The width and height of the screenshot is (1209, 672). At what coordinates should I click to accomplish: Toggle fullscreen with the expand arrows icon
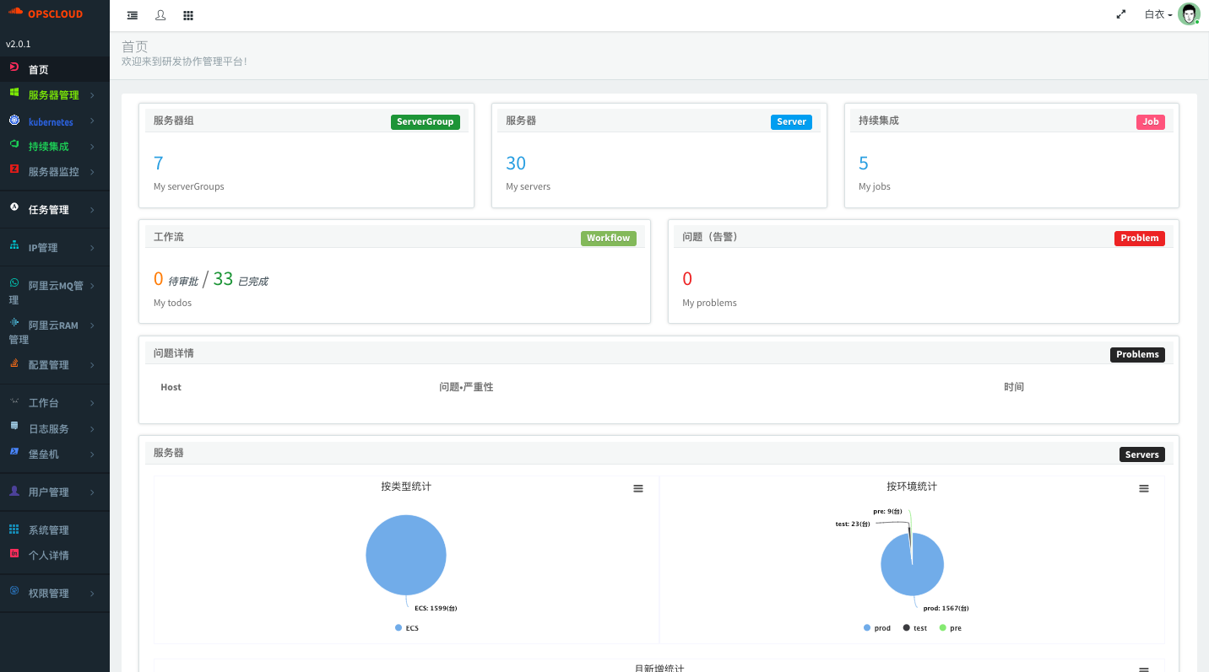point(1121,14)
